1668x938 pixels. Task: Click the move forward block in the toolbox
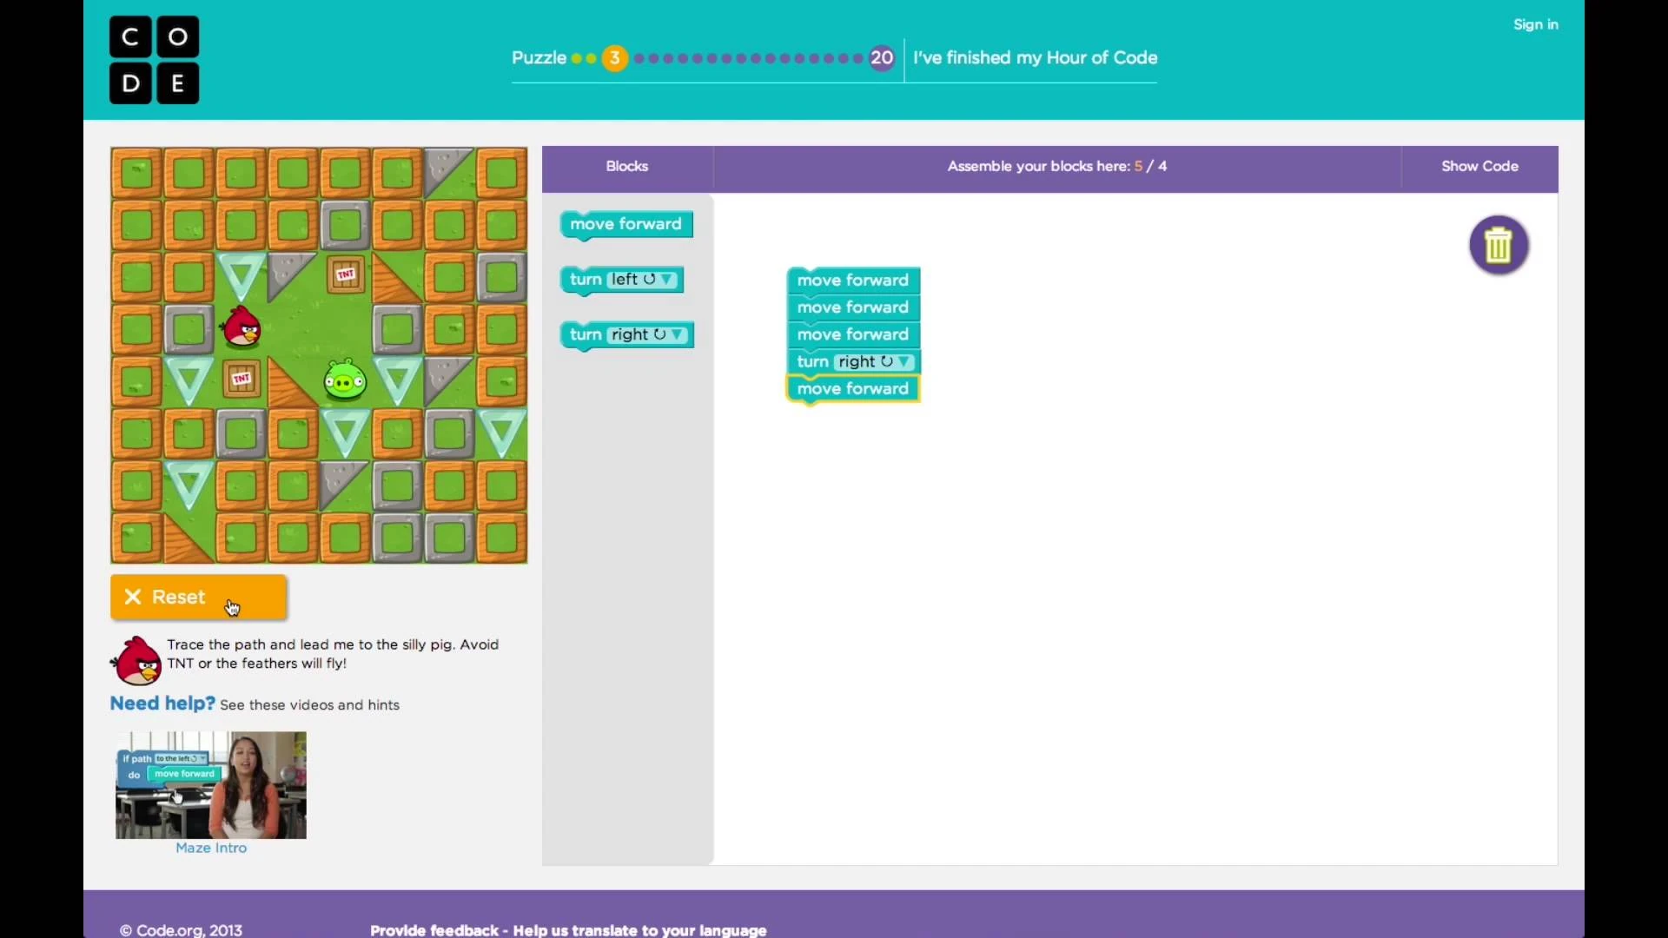pos(625,224)
